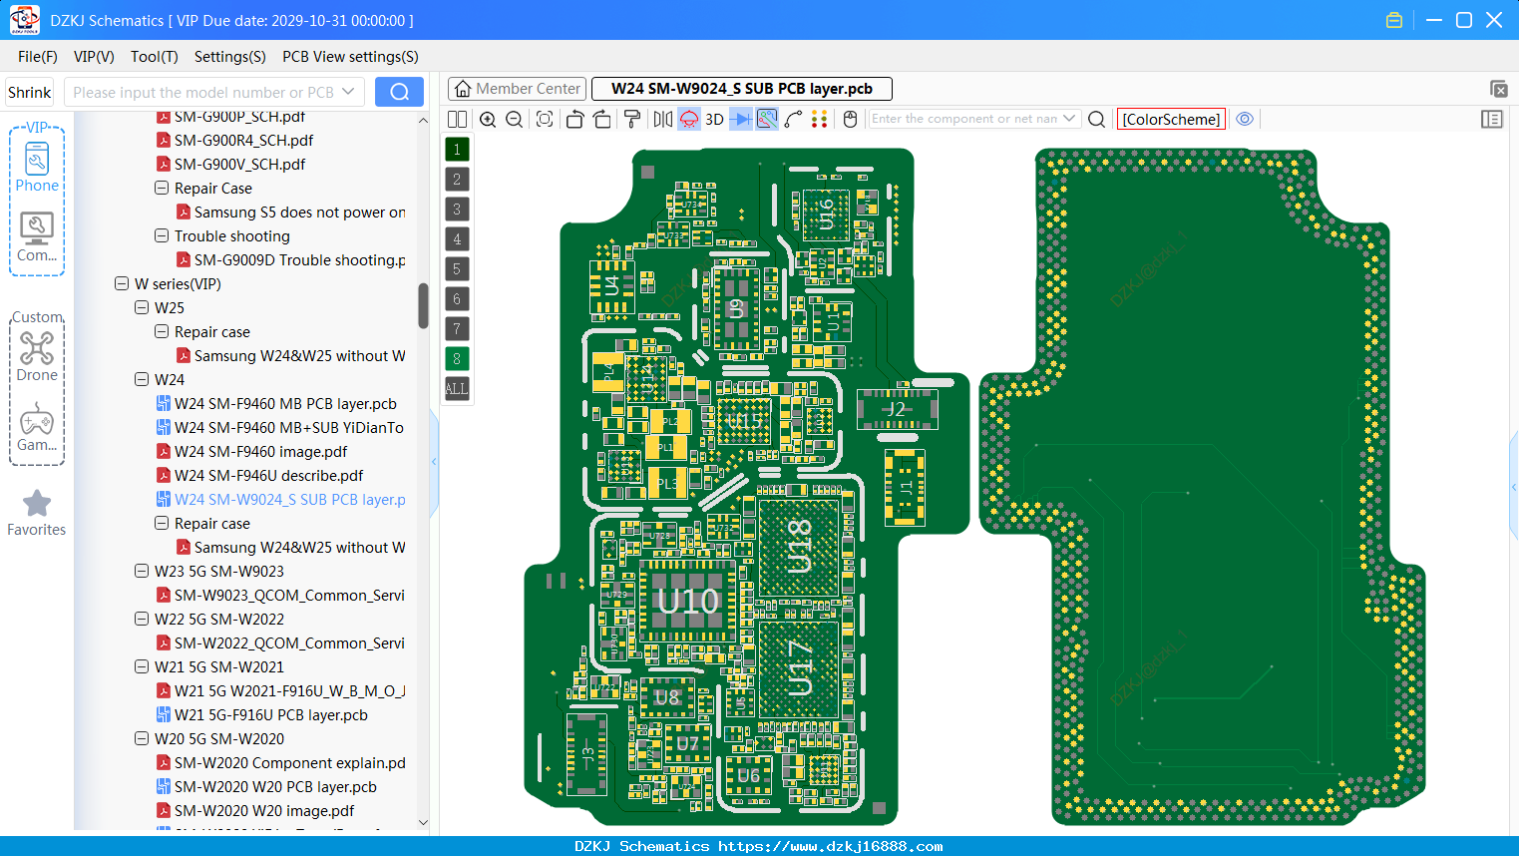Open the Computer category in sidebar
Screen dimensions: 1519x856
37,237
